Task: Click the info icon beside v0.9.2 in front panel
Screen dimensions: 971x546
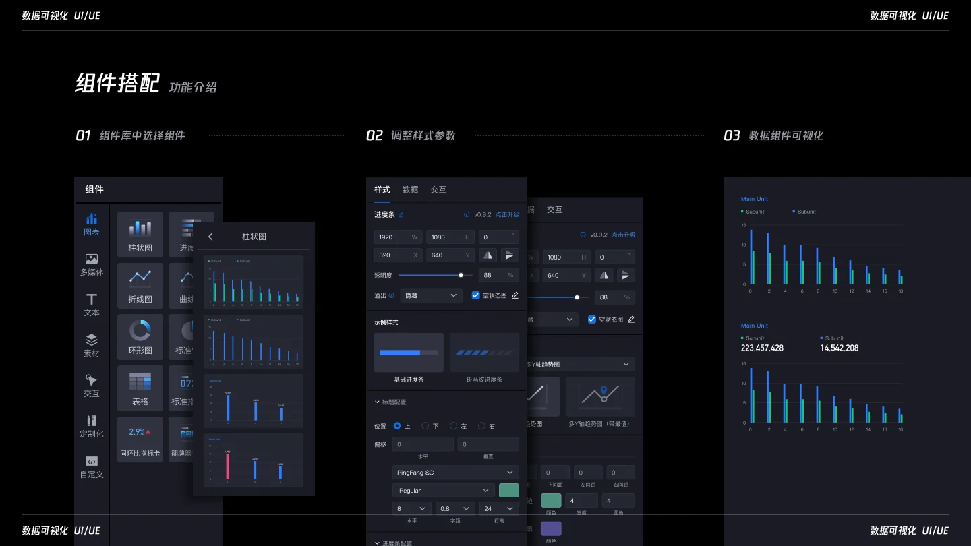Action: (467, 214)
